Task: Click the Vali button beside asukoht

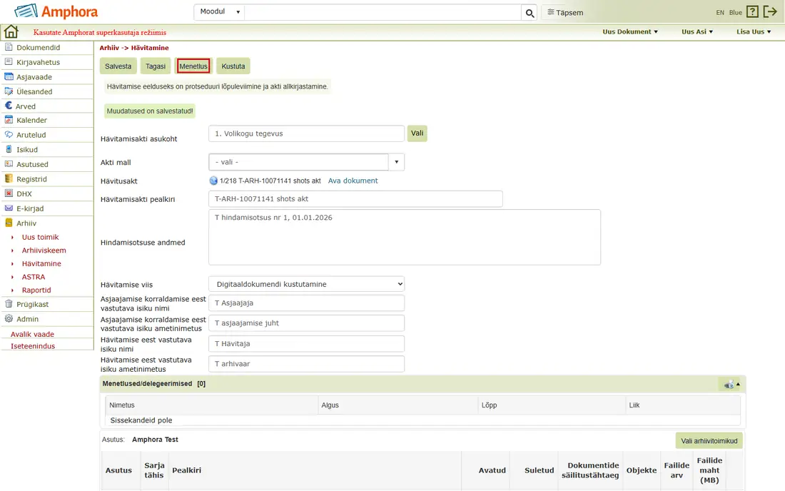Action: click(417, 133)
